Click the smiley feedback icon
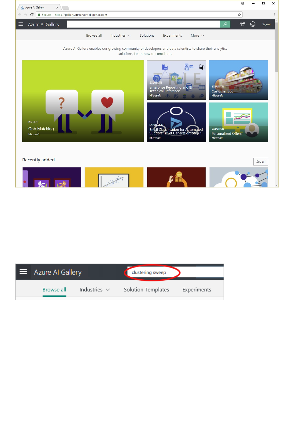The width and height of the screenshot is (299, 436). (253, 24)
